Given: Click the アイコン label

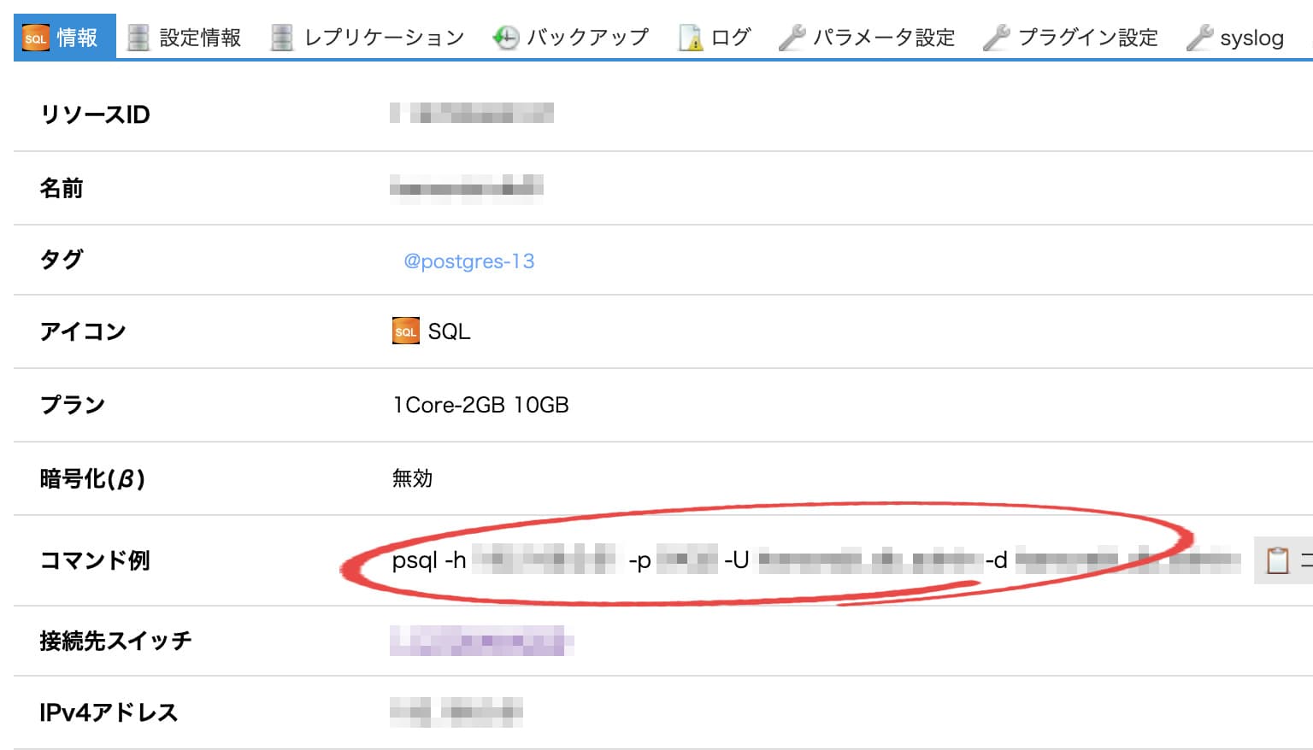Looking at the screenshot, I should pos(83,331).
